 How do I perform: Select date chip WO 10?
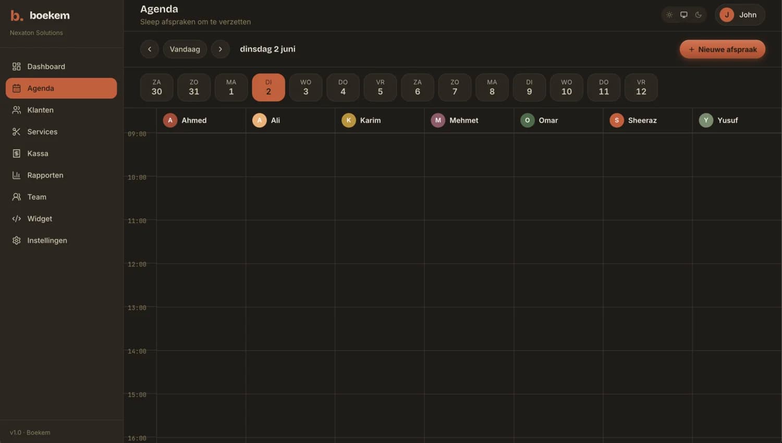pyautogui.click(x=567, y=88)
